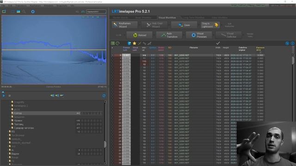This screenshot has width=296, height=166.
Task: Switch to the Long Term Workflow tab
Action: pyautogui.click(x=194, y=18)
